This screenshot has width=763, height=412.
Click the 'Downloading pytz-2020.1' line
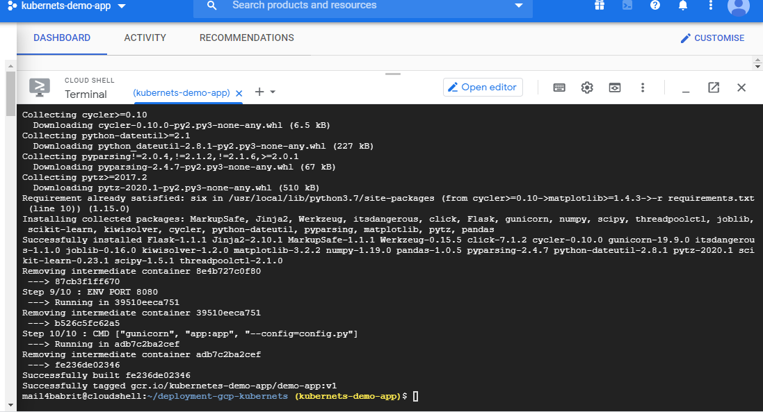pyautogui.click(x=176, y=188)
